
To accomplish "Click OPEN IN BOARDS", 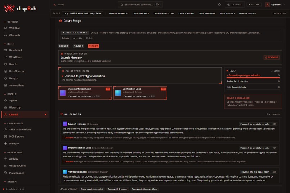I will [141, 14].
